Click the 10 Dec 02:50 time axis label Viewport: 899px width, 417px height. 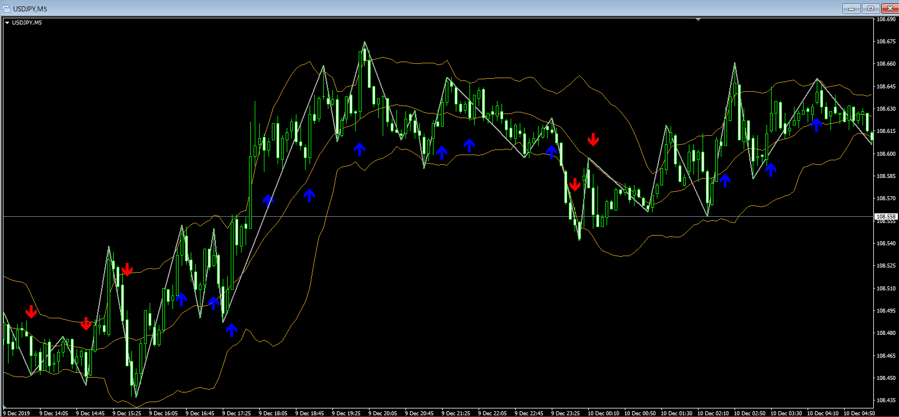(749, 414)
